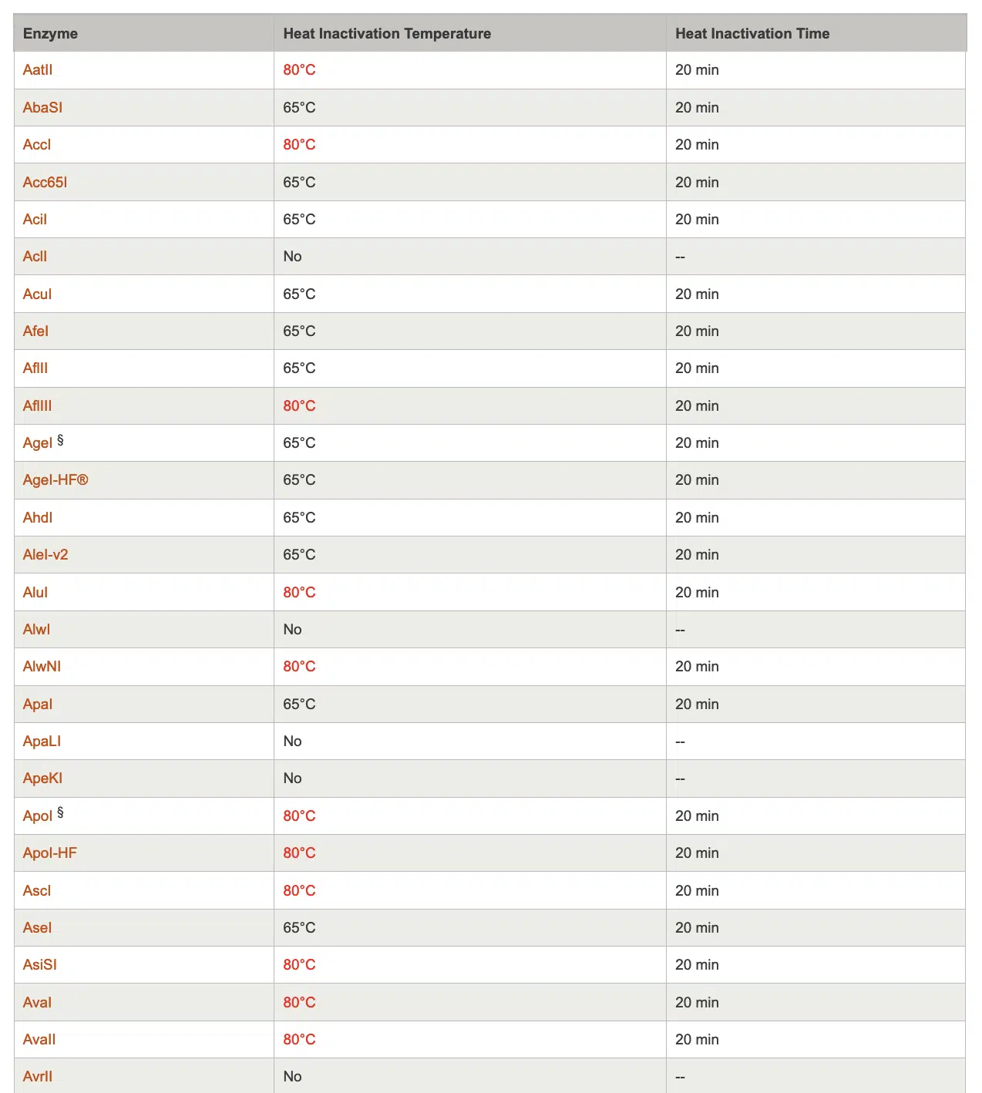Click the AflIII enzyme link
The width and height of the screenshot is (982, 1093).
click(37, 406)
